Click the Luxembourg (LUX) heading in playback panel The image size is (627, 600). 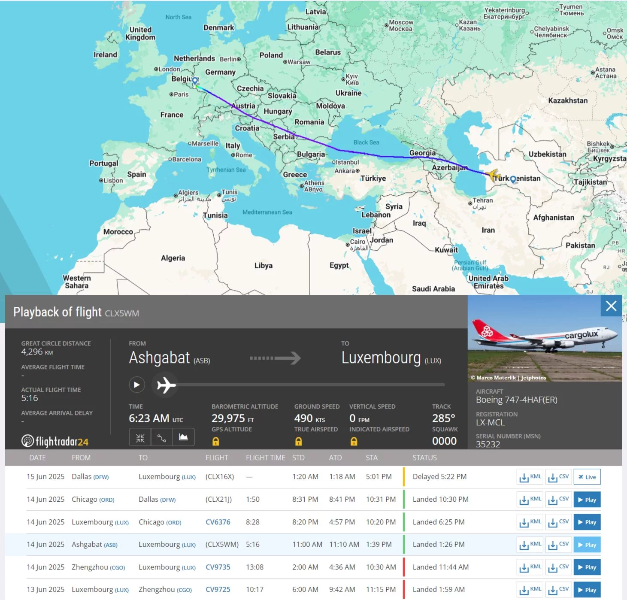coord(391,358)
